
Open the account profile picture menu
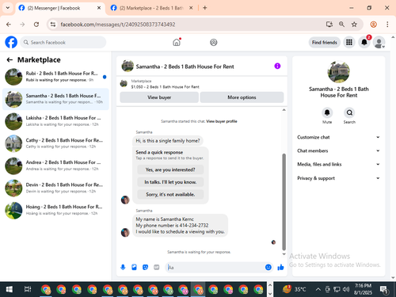(x=379, y=42)
